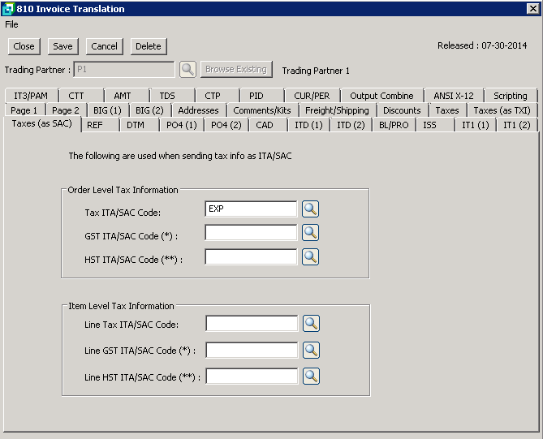Open lookup for Line Tax ITA/SAC Code

point(311,325)
